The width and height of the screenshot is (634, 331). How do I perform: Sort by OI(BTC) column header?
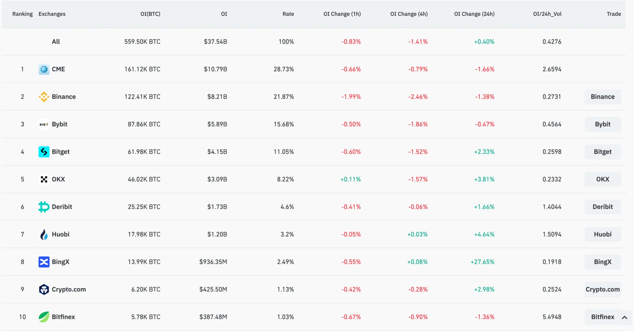pyautogui.click(x=150, y=14)
